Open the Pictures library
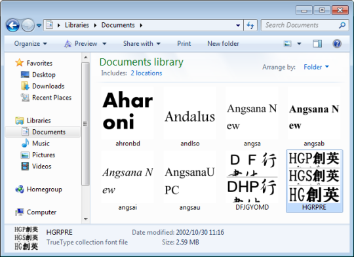This screenshot has height=257, width=354. click(x=38, y=155)
